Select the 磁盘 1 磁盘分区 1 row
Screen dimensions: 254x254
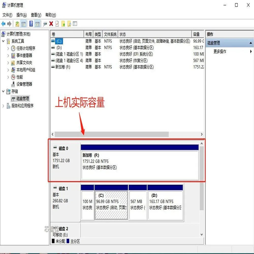127,54
